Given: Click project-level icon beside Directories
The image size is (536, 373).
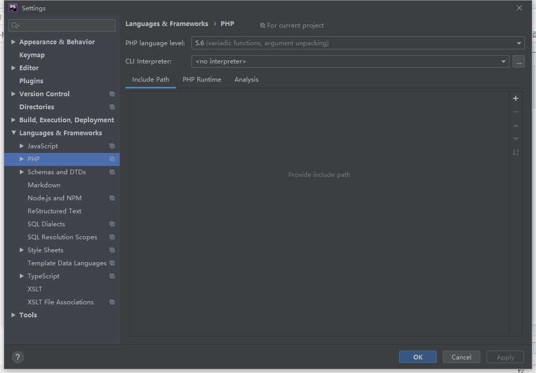Looking at the screenshot, I should pyautogui.click(x=112, y=107).
